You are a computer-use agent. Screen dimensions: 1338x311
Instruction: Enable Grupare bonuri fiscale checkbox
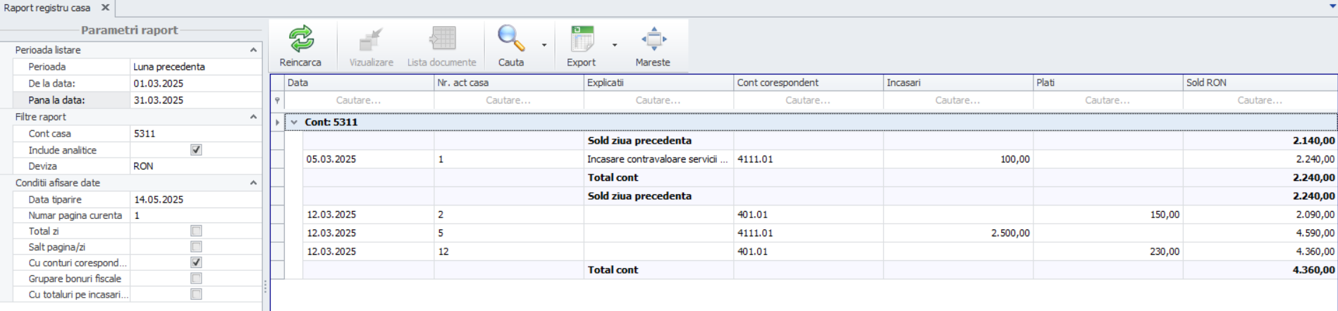[x=196, y=279]
